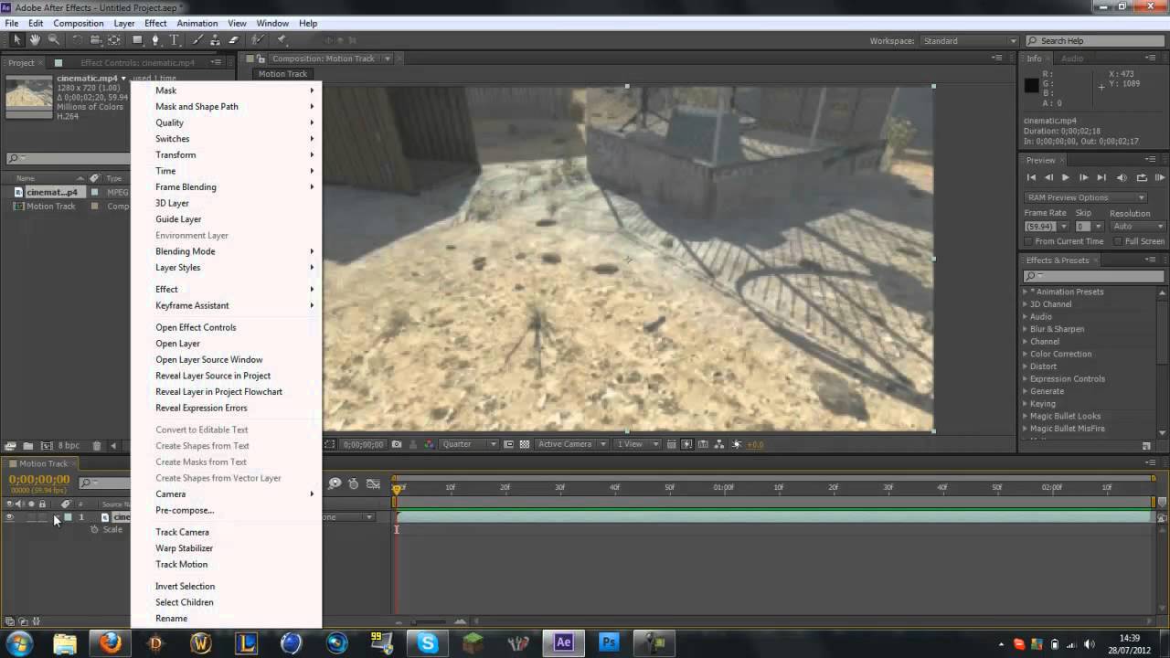Select the Clone Stamp tool

215,40
